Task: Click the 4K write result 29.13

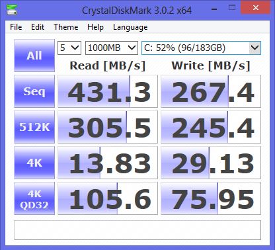Action: click(x=211, y=163)
